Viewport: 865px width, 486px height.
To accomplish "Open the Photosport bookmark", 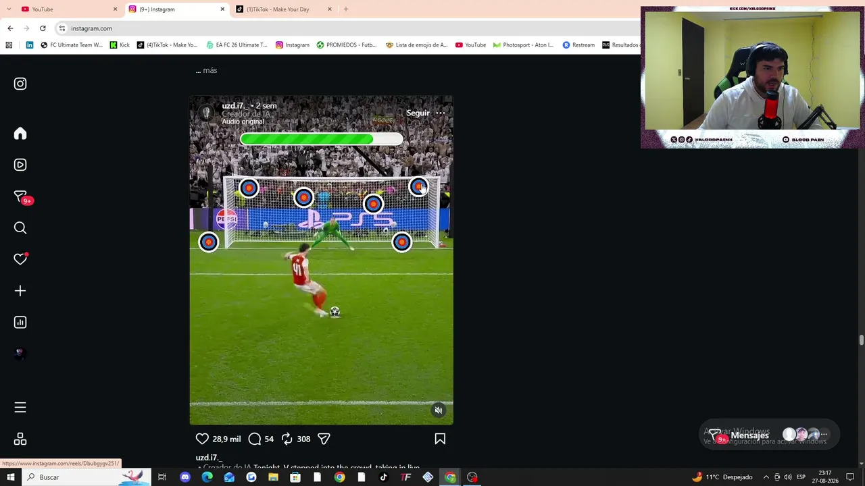I will (x=523, y=45).
